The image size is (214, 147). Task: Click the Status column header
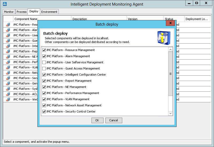click(x=174, y=19)
